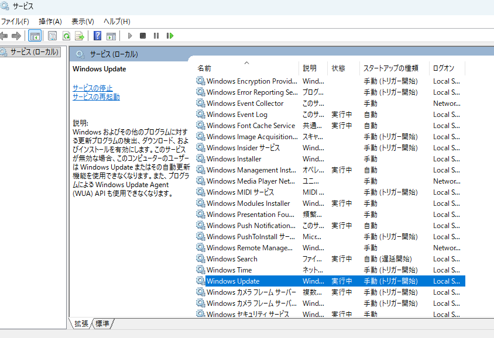
Task: Select Windows Remote Manage... service
Action: [x=249, y=248]
